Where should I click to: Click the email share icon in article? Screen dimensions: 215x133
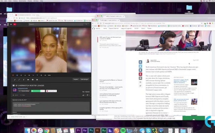(140, 78)
